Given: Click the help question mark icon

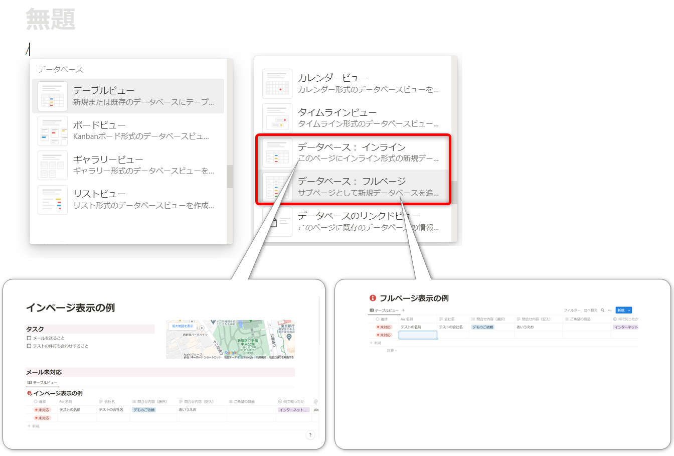Looking at the screenshot, I should (310, 435).
